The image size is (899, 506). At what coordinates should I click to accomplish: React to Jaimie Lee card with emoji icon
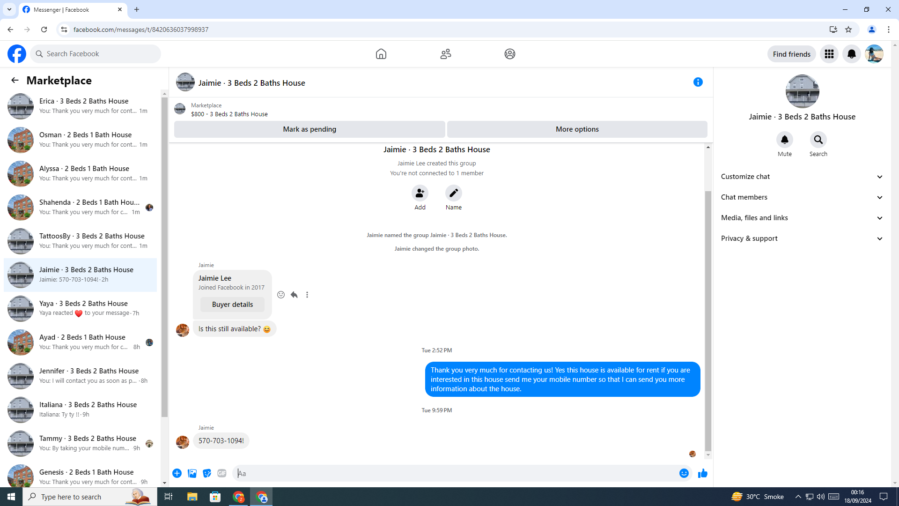click(x=281, y=295)
